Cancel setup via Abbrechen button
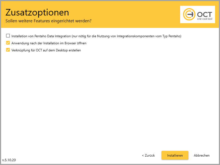 (202, 155)
